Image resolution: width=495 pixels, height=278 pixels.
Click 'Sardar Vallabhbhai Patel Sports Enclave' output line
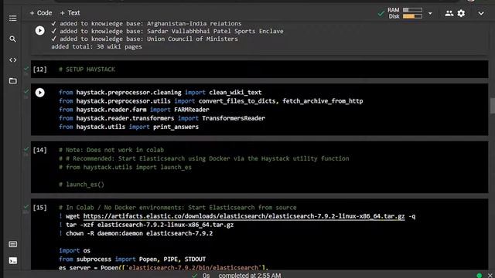tap(167, 31)
